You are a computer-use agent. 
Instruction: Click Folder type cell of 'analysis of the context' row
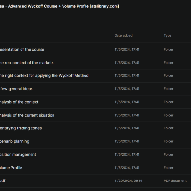tap(169, 102)
